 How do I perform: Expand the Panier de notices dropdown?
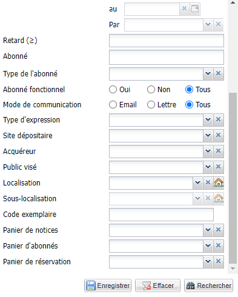208,230
